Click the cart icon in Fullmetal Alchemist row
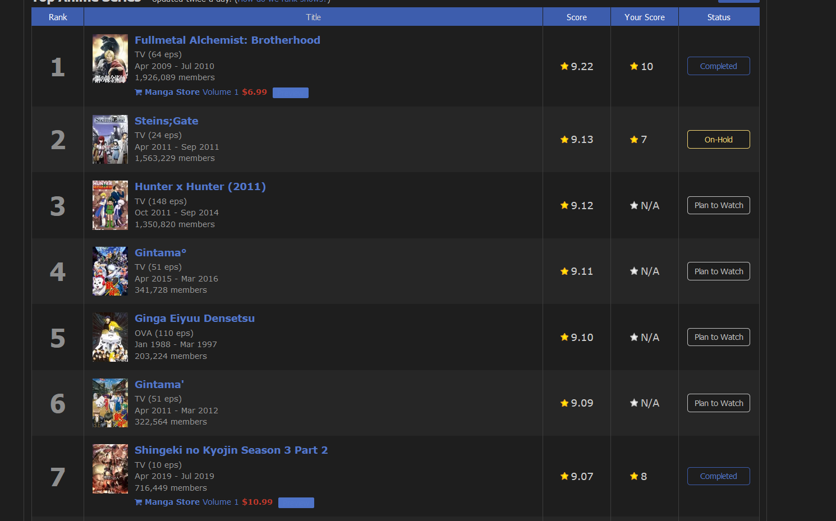Screen dimensions: 836x521 138,93
